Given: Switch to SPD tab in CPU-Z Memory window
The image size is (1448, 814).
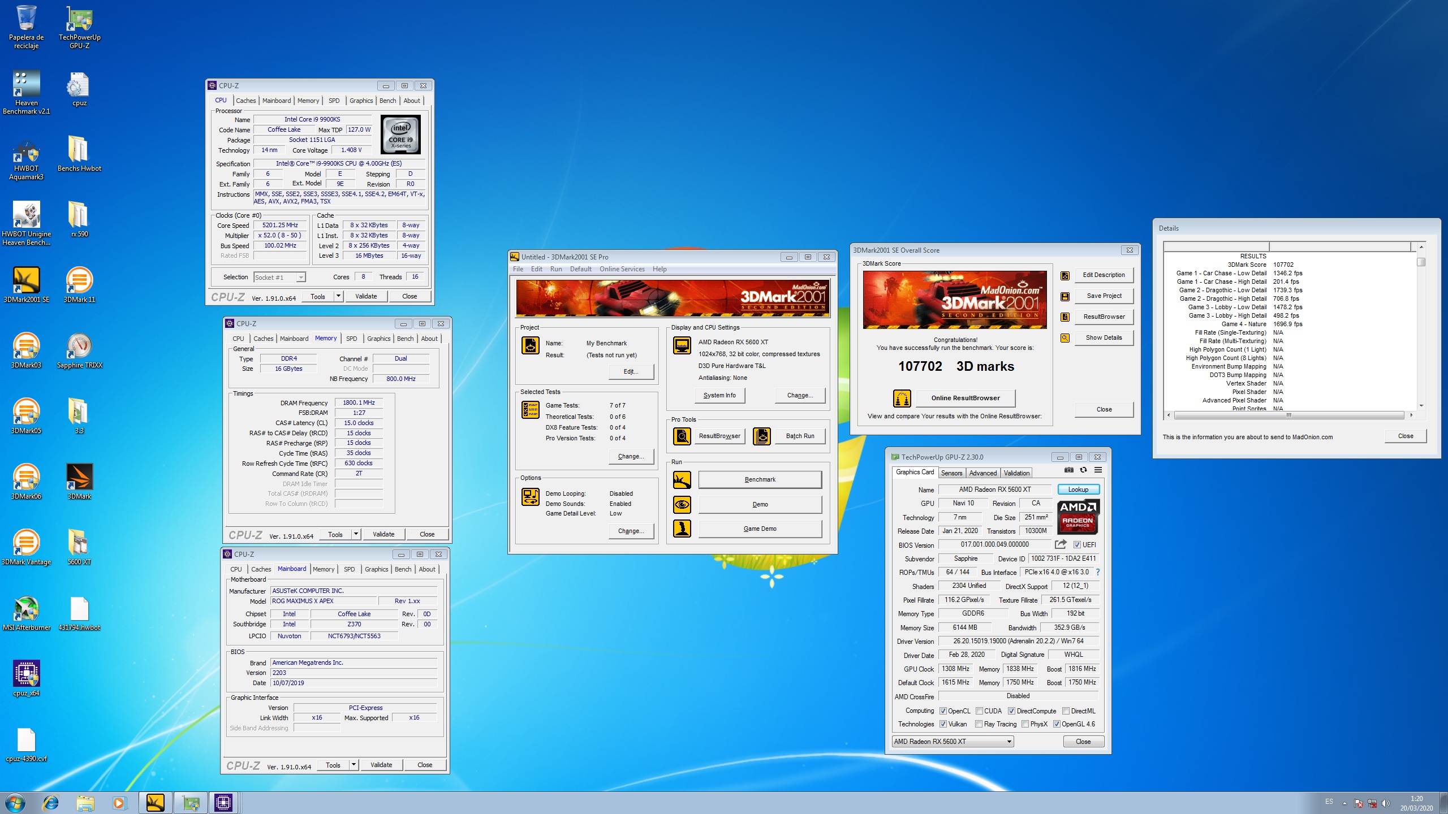Looking at the screenshot, I should point(351,339).
